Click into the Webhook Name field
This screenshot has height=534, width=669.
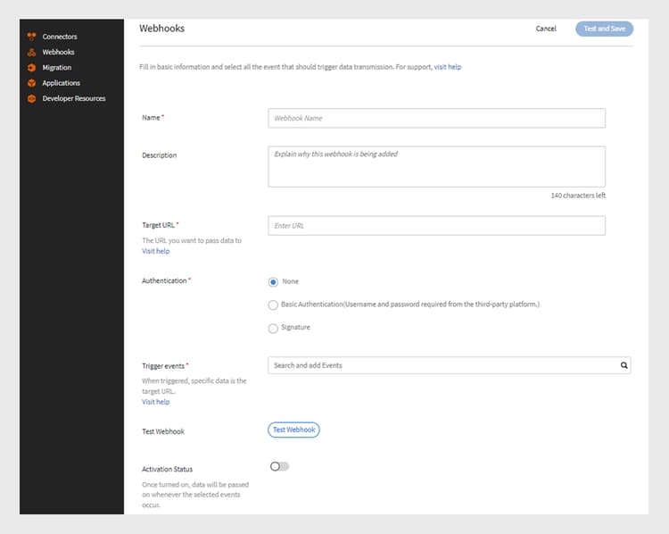[436, 118]
